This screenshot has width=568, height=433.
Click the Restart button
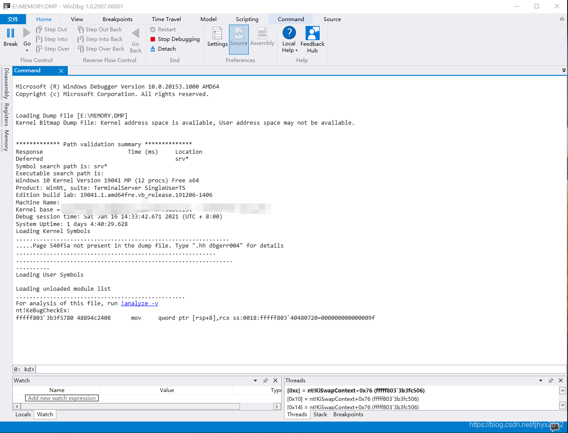point(162,30)
